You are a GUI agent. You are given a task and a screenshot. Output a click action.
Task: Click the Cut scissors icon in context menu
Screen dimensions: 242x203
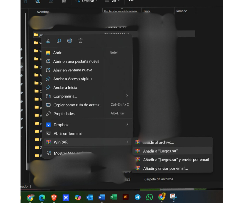(x=48, y=41)
